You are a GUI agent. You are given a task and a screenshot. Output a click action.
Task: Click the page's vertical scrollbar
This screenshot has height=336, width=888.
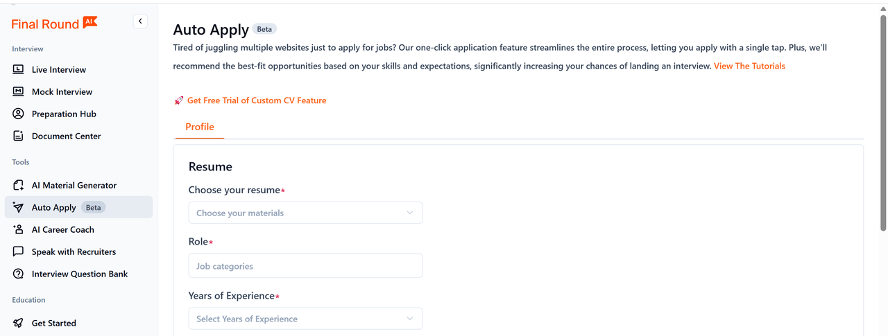(x=882, y=125)
